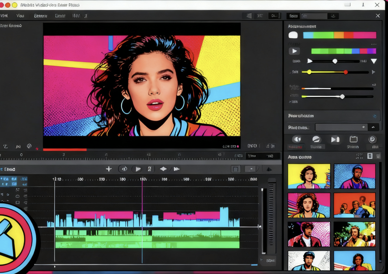Click the square frame icon right of timeline toolbar
The image size is (388, 274).
pos(236,169)
